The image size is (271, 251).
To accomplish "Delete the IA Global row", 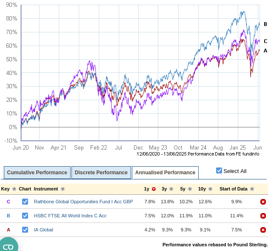I will (263, 230).
